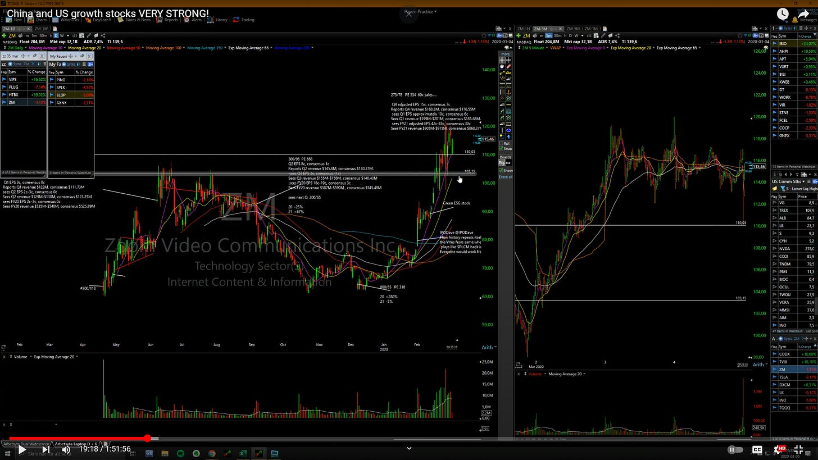The height and width of the screenshot is (460, 818).
Task: Select 5m timeframe in right chart
Action: [549, 35]
